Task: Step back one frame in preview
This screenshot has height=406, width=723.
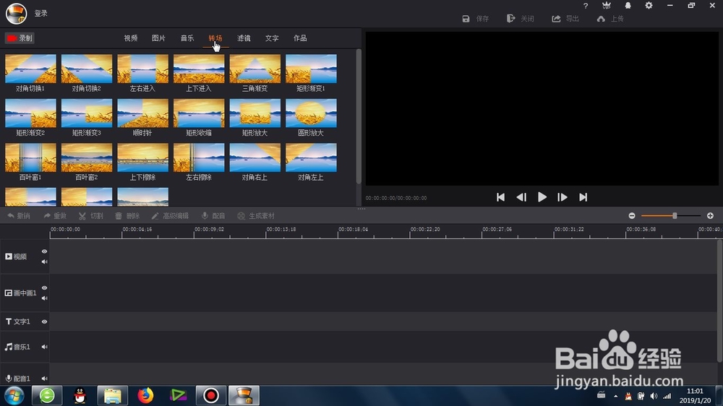Action: coord(521,197)
